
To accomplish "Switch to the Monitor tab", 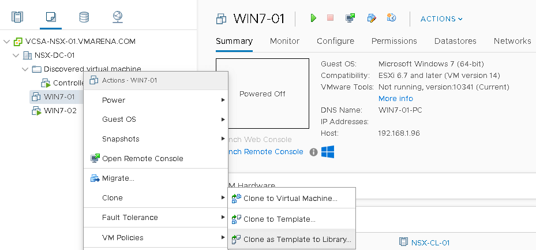I will (x=284, y=41).
